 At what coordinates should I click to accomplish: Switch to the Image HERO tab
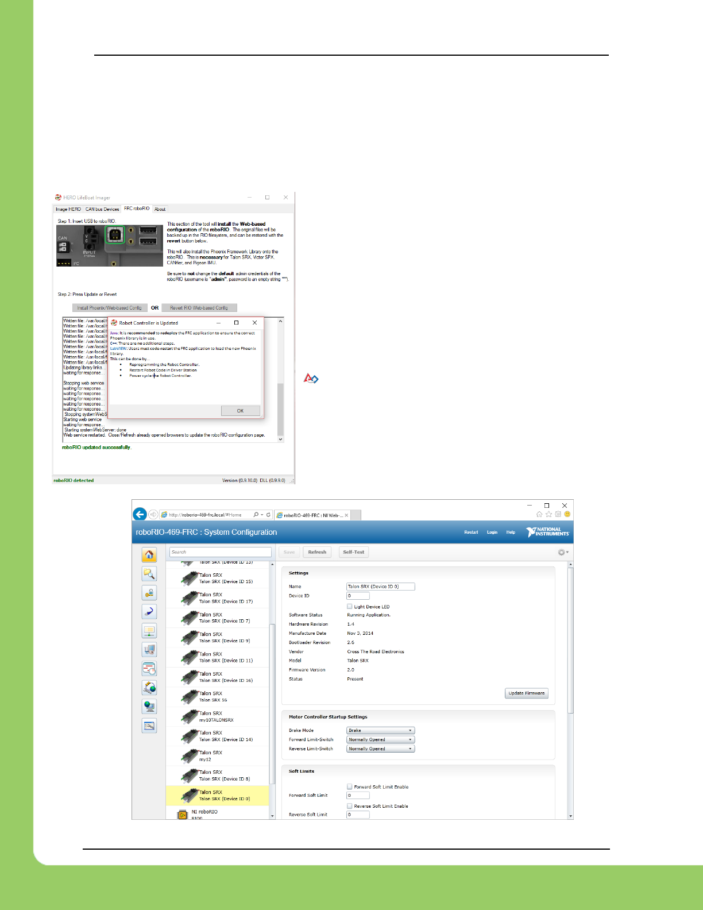click(68, 209)
